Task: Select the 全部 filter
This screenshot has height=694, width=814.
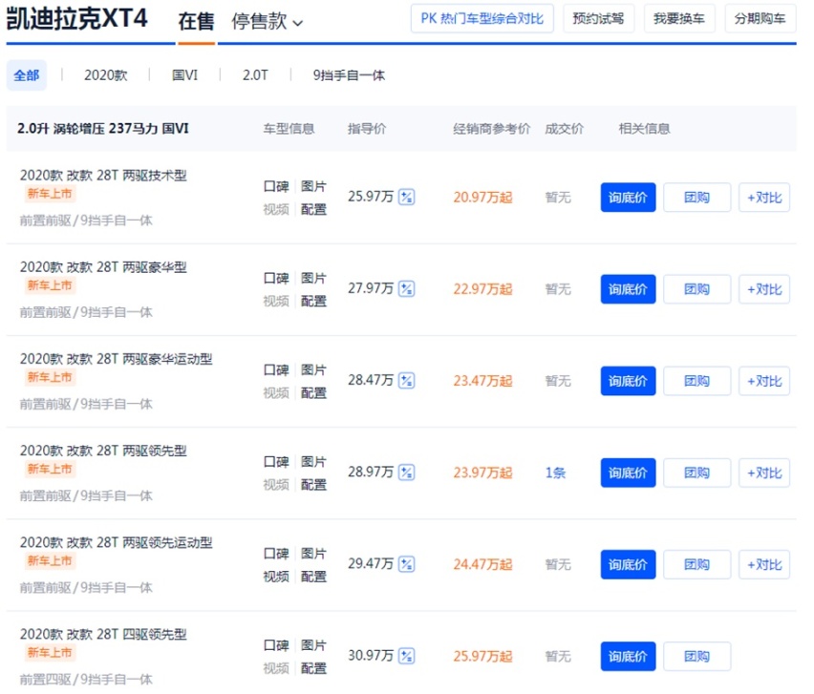Action: [27, 75]
